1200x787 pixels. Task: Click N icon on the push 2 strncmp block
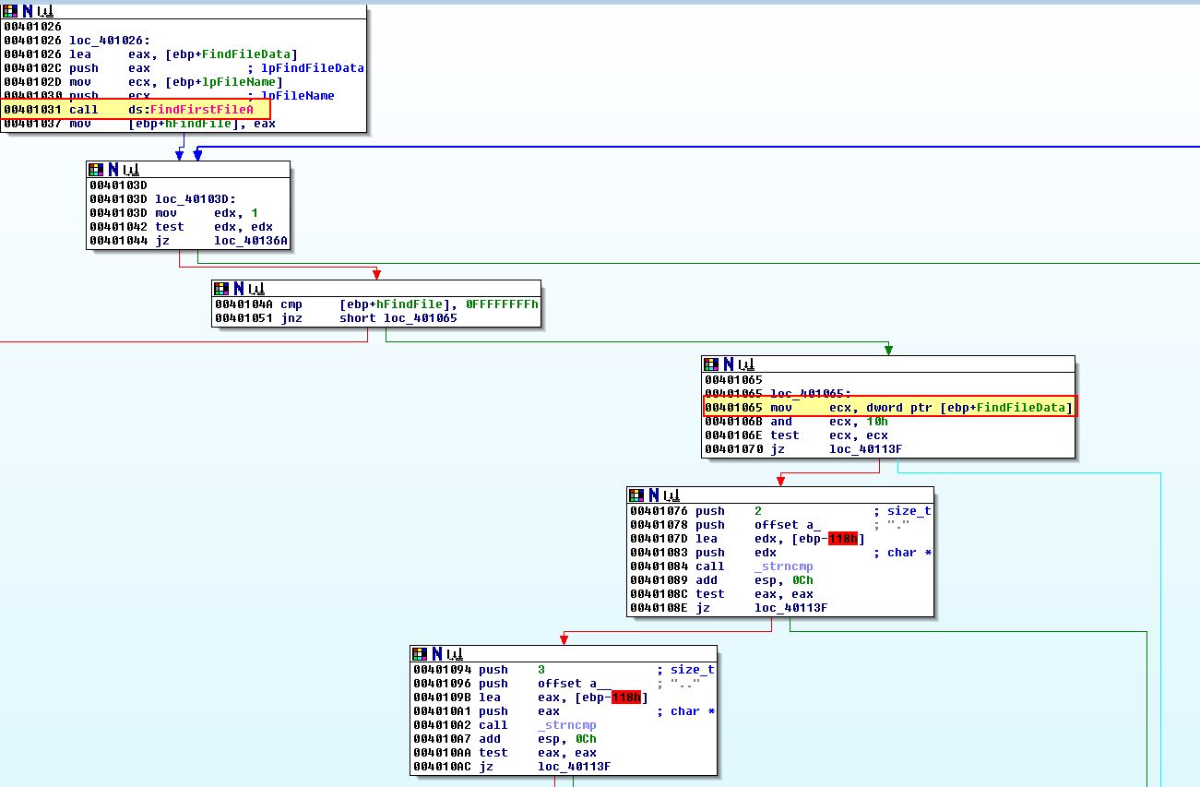[654, 495]
